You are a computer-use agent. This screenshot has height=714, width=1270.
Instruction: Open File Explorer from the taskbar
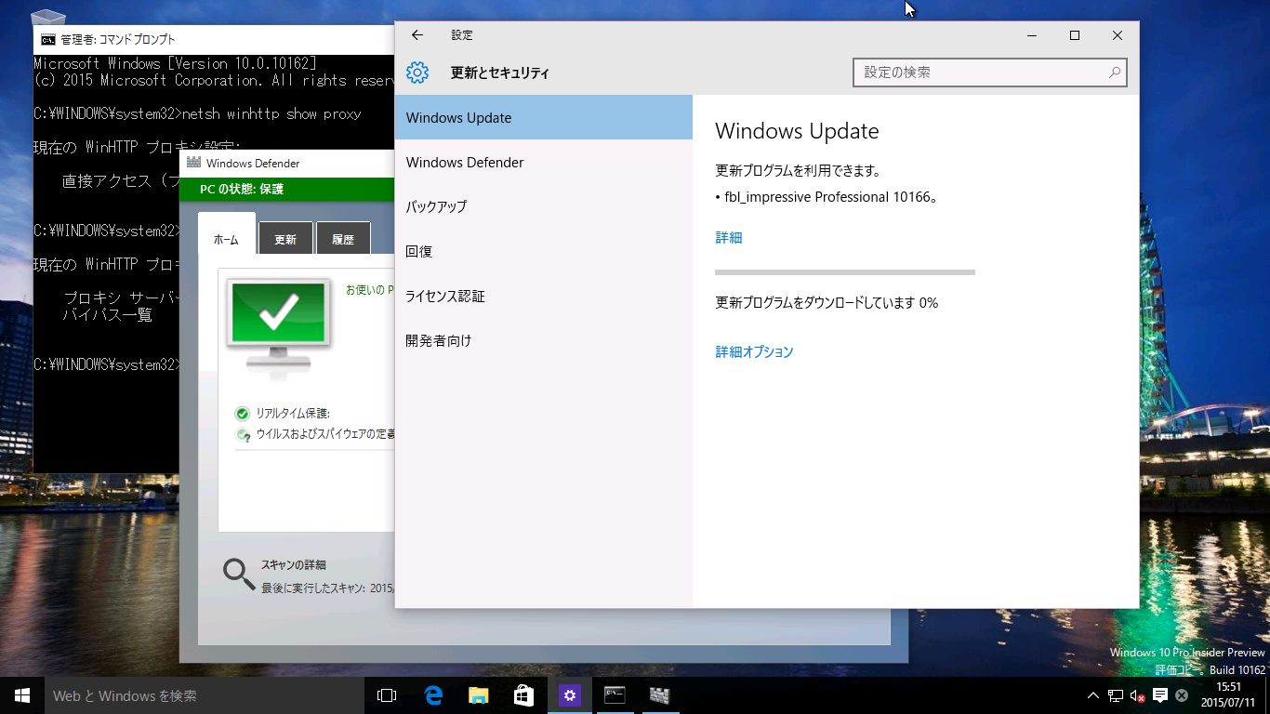pos(479,695)
